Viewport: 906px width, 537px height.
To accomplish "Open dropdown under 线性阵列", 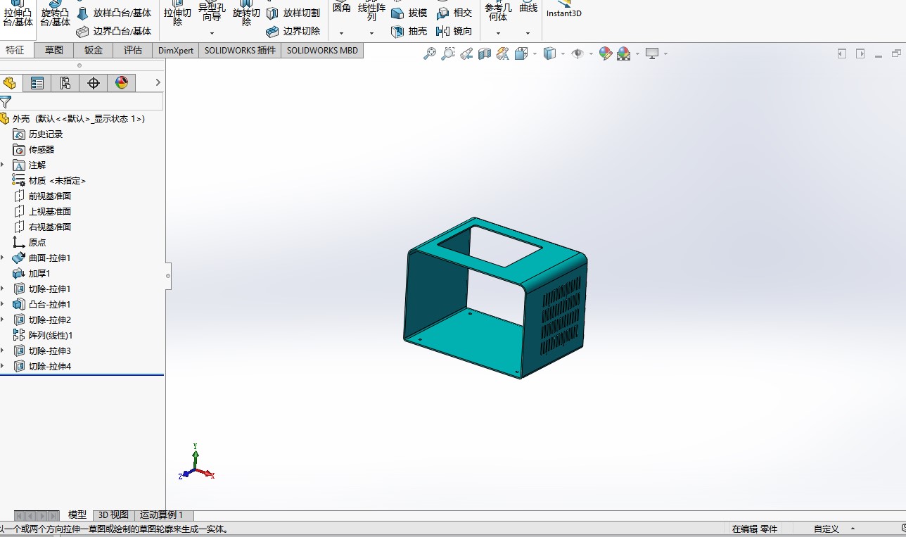I will pyautogui.click(x=371, y=33).
